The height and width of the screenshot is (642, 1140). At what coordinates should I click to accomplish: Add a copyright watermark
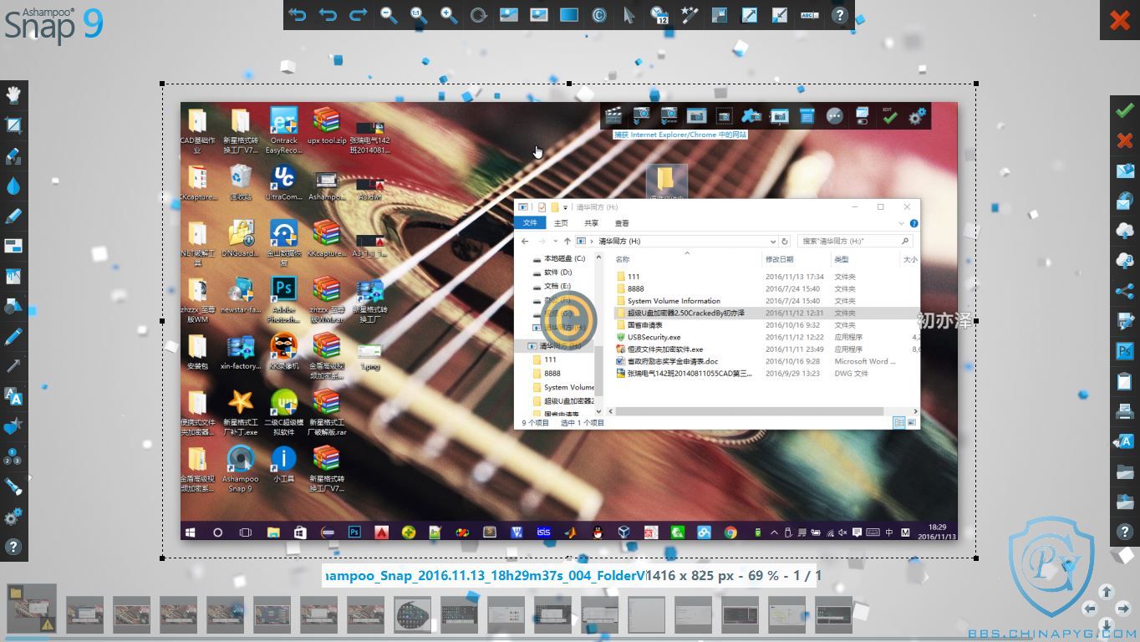(598, 14)
